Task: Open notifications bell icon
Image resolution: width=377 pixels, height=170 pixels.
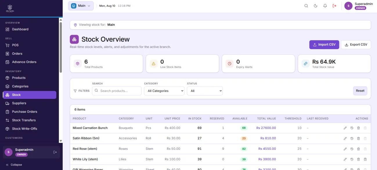Action: (325, 6)
